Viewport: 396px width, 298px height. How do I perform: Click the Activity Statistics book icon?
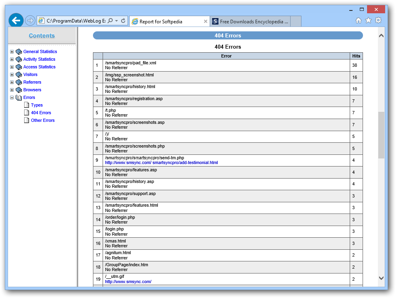(19, 59)
